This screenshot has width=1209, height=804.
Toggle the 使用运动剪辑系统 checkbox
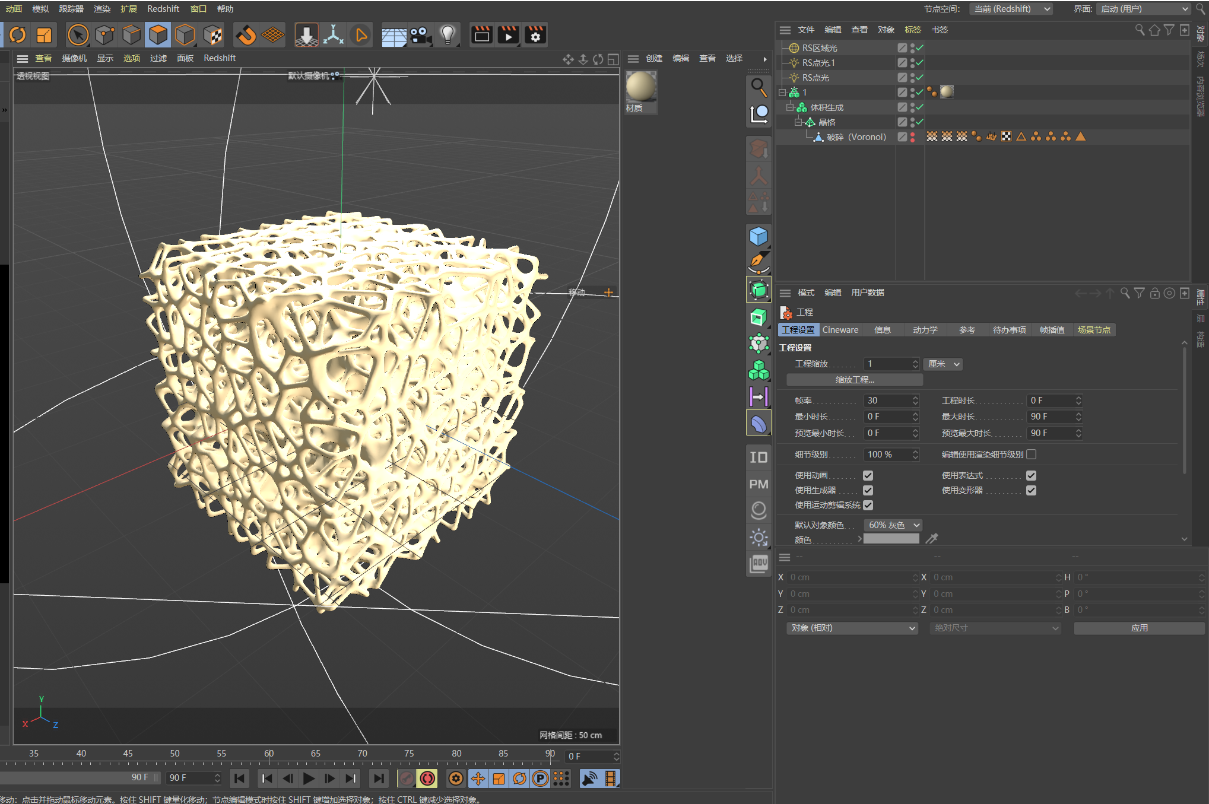(868, 505)
